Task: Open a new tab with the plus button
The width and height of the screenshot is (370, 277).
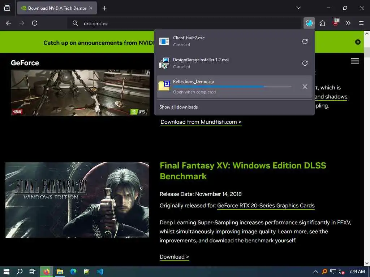Action: (x=104, y=8)
